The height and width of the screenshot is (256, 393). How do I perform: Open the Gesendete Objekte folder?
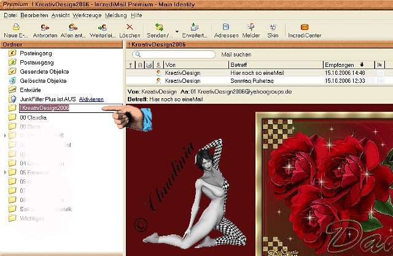point(44,72)
